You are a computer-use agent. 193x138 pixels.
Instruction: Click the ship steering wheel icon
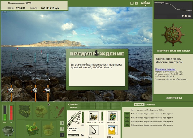pos(173,35)
